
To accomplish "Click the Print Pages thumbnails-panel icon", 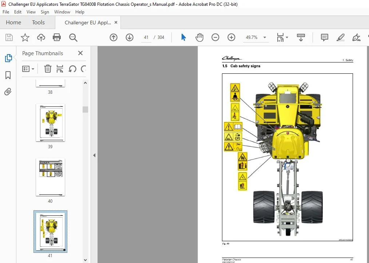I will [60, 69].
